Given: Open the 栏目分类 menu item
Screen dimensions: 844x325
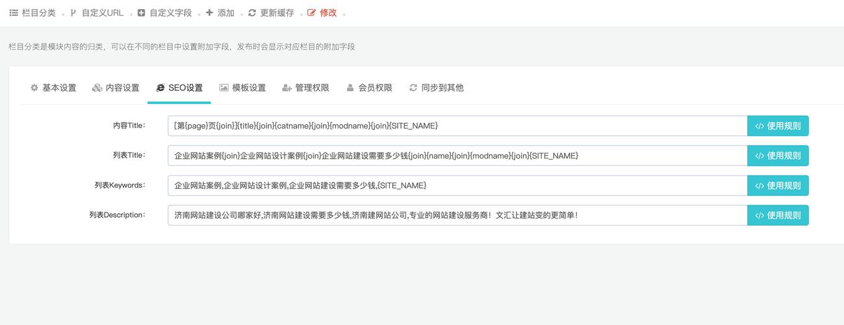Looking at the screenshot, I should click(33, 13).
